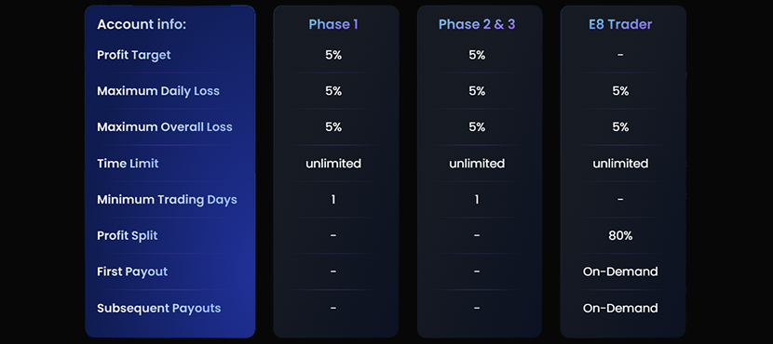
Task: Click On-Demand value for First Payout
Action: 620,271
